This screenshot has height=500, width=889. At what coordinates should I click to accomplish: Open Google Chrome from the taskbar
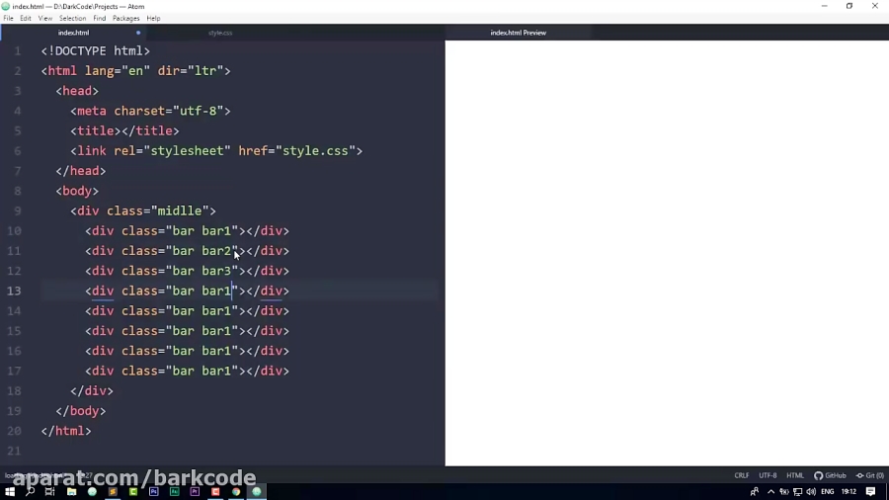(236, 491)
